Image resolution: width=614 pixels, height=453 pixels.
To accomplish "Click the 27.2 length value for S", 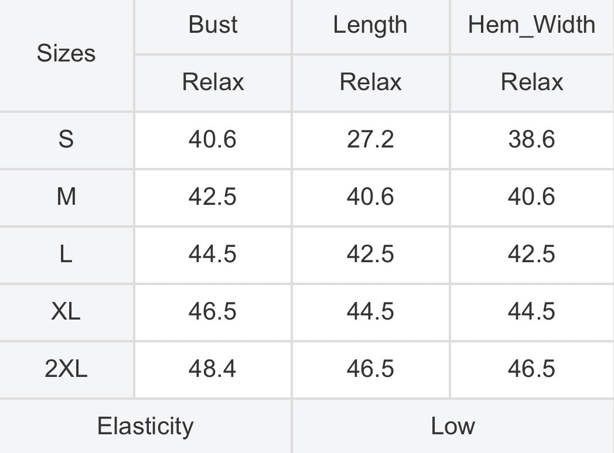I will point(370,139).
